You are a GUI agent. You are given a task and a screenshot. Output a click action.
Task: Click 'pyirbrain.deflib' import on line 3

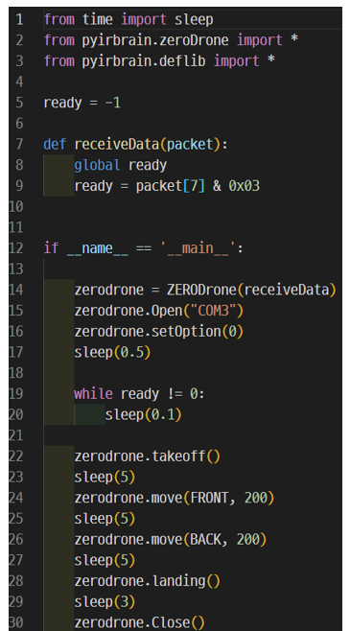pyautogui.click(x=144, y=61)
